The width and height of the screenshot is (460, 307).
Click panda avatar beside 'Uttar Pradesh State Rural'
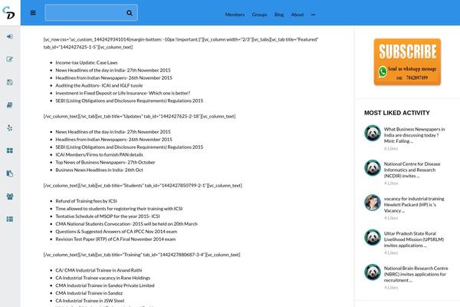[373, 237]
